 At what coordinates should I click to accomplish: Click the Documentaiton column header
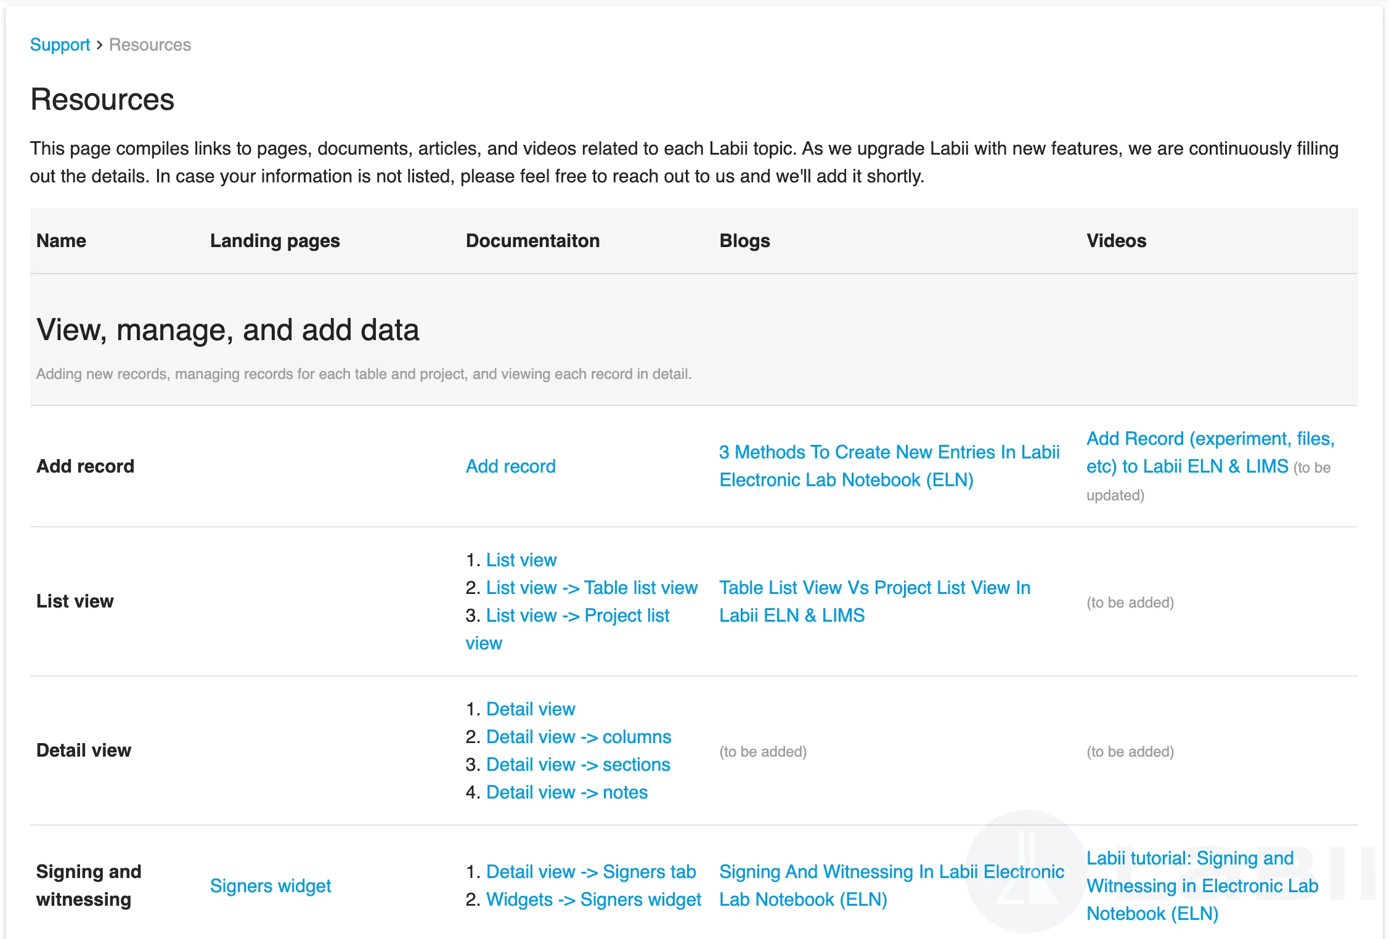532,241
